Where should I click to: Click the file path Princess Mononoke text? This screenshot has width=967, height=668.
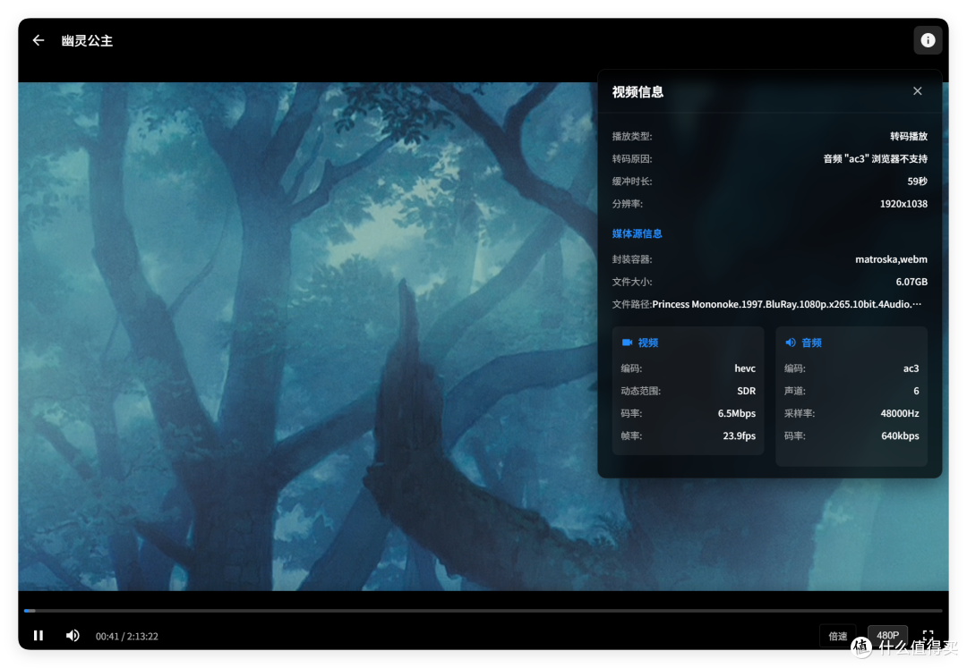[787, 304]
